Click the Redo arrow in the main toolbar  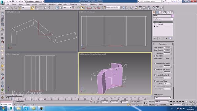7,8
